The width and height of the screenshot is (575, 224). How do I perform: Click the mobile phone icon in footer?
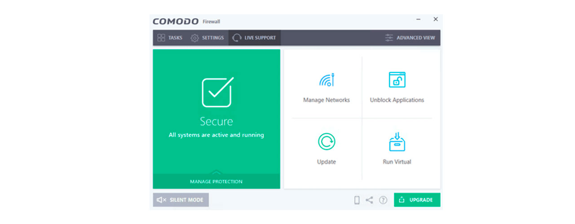point(357,200)
